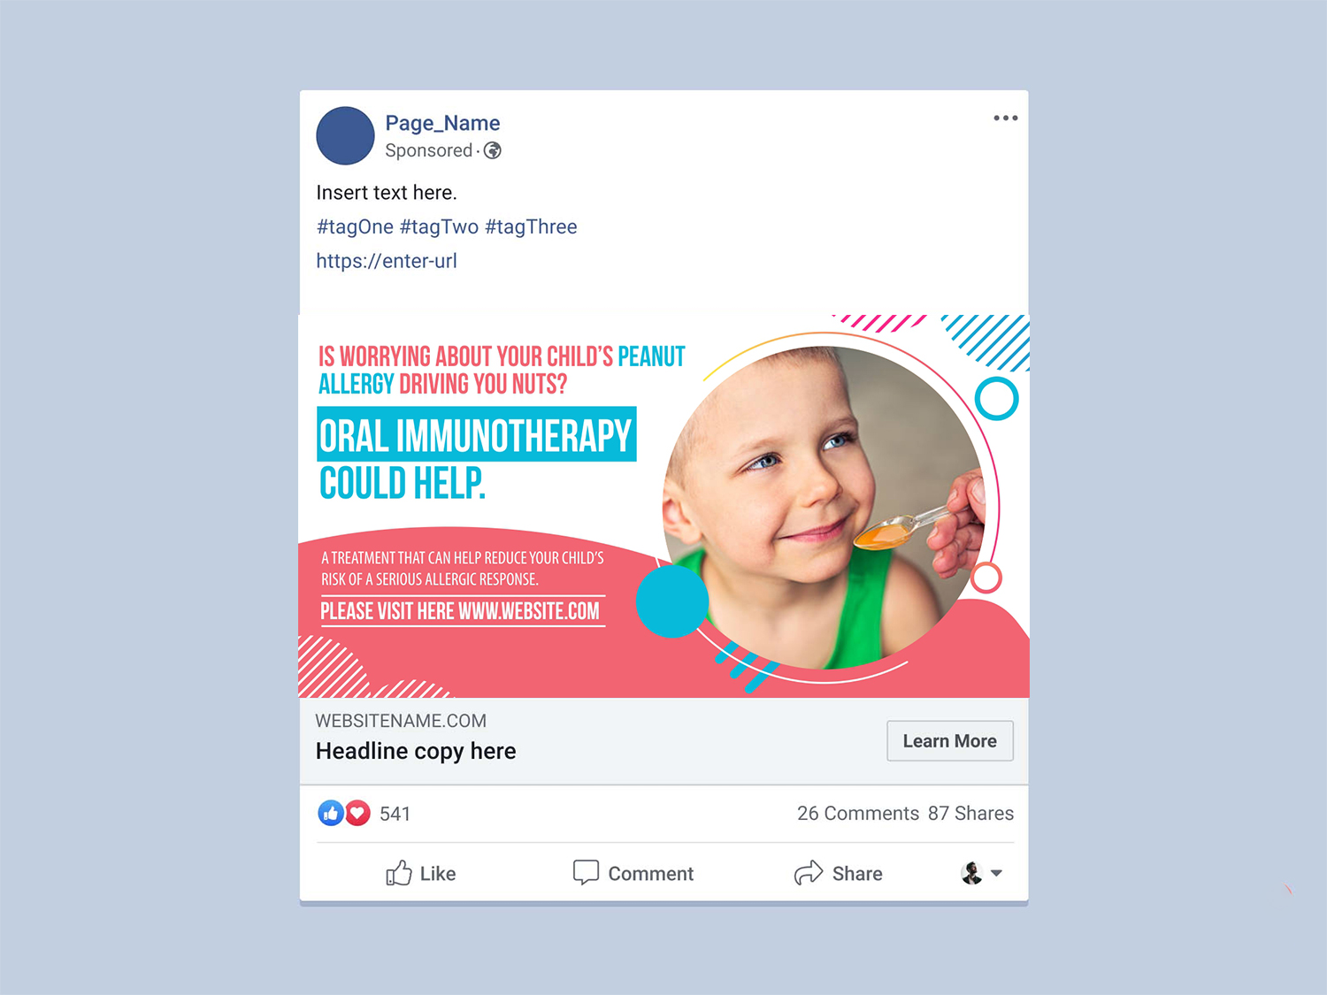Click the peanut allergy ad image

[664, 506]
